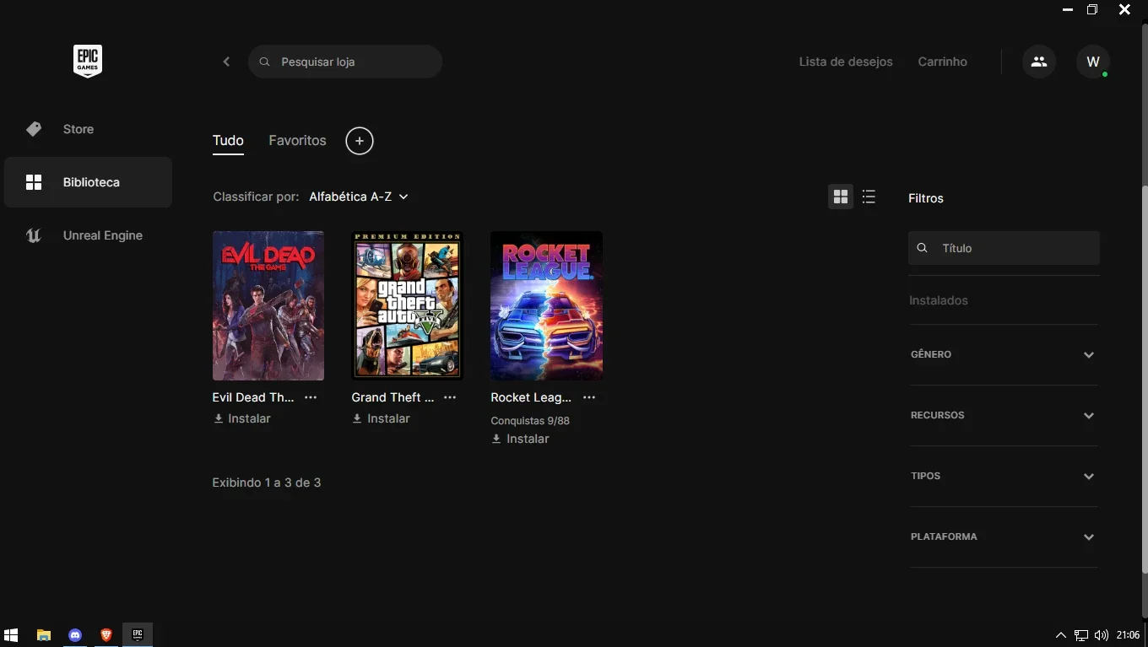Click the Pesquisar loja search field
This screenshot has height=647, width=1148.
click(345, 62)
